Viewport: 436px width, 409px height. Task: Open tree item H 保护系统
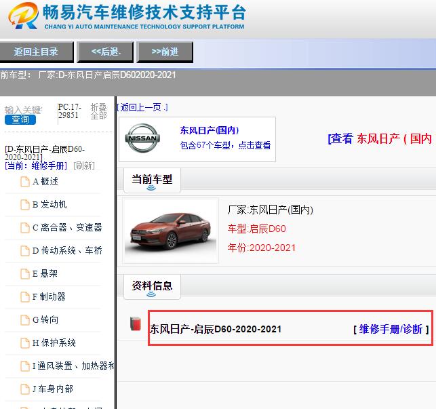pyautogui.click(x=54, y=343)
